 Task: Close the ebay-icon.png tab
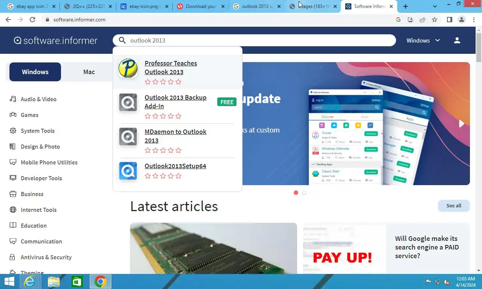point(166,6)
